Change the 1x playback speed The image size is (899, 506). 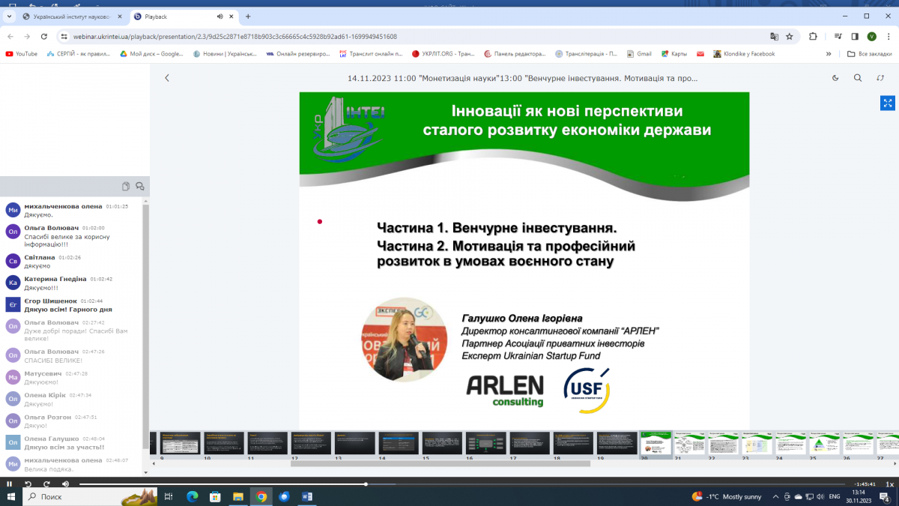coord(889,484)
